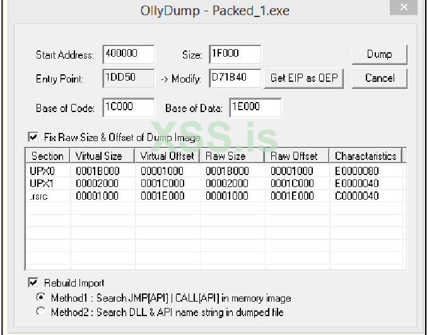Edit the Modify entry point field
The image size is (427, 335).
click(235, 78)
